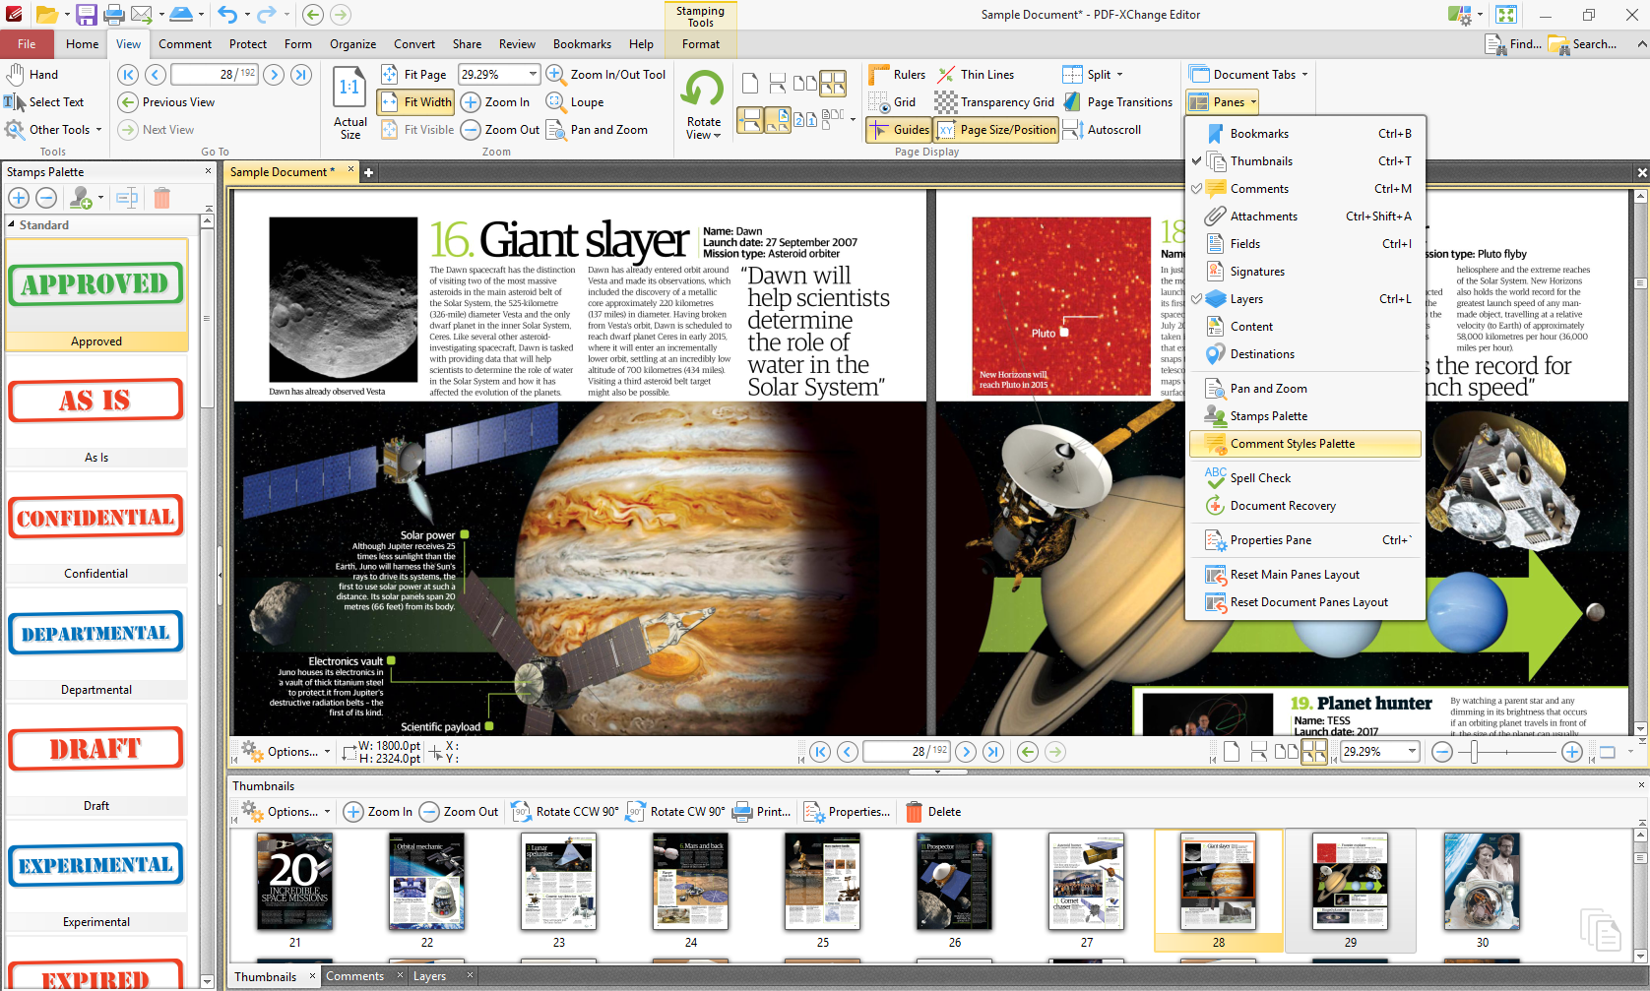Toggle Page Size/Position display
Screen dimensions: 1650x991
[995, 130]
